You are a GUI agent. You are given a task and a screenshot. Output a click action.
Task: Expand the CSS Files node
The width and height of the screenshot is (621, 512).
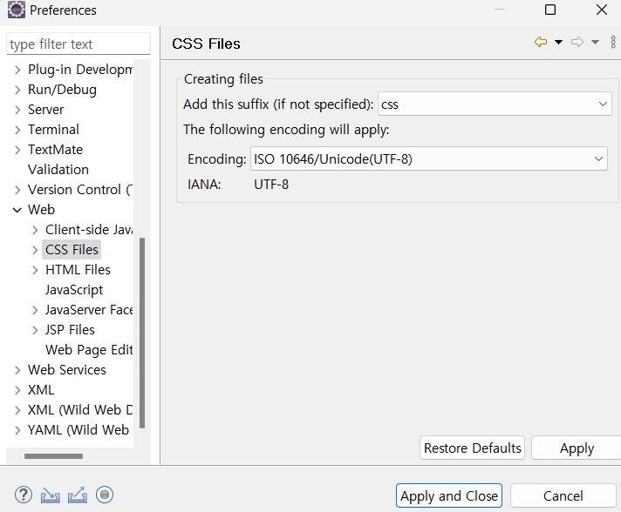(x=35, y=250)
